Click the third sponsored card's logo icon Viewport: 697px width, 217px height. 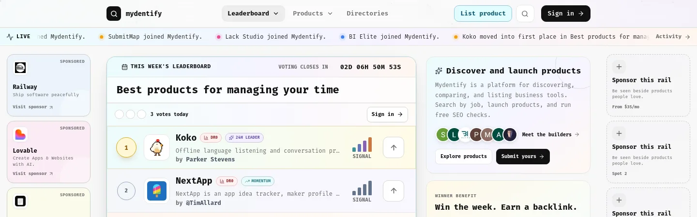coord(20,201)
